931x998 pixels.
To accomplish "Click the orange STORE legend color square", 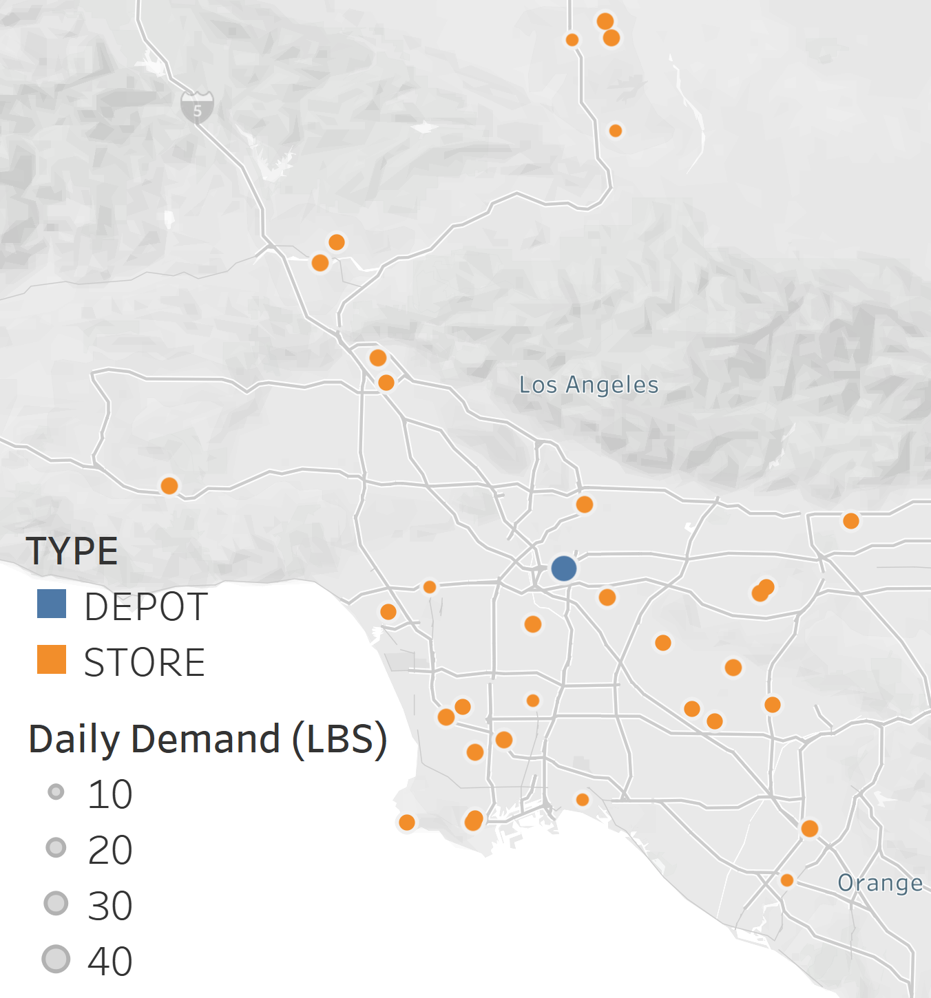I will tap(52, 659).
